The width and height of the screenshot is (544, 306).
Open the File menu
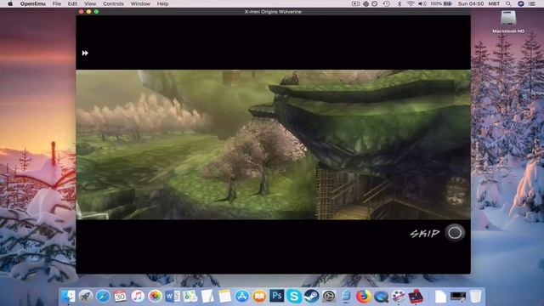click(57, 3)
